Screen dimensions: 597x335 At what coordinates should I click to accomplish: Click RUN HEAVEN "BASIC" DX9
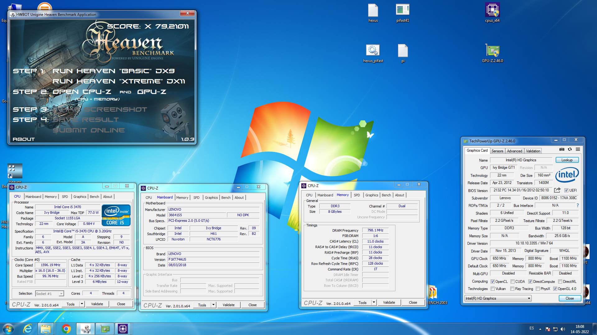(x=113, y=71)
